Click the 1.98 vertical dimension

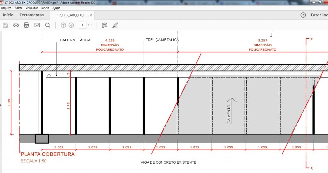point(9,103)
